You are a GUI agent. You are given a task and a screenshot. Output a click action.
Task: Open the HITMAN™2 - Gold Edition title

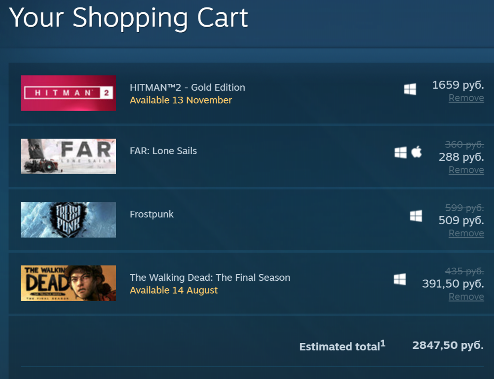coord(187,87)
